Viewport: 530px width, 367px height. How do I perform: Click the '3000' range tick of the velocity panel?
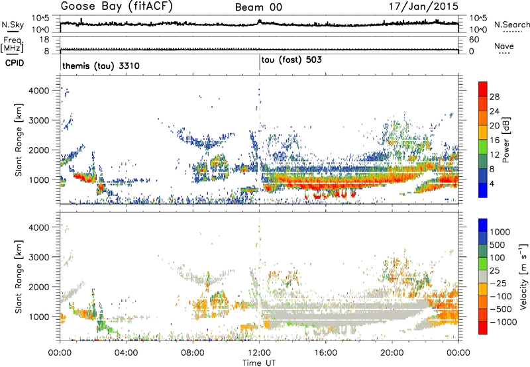tap(38, 257)
